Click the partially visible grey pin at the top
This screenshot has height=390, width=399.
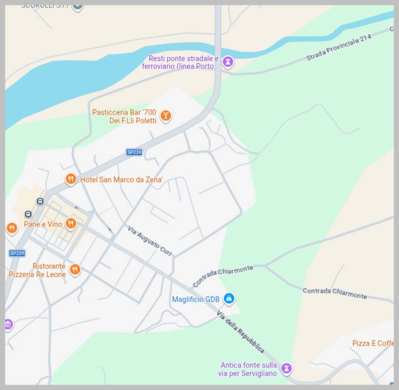point(78,7)
